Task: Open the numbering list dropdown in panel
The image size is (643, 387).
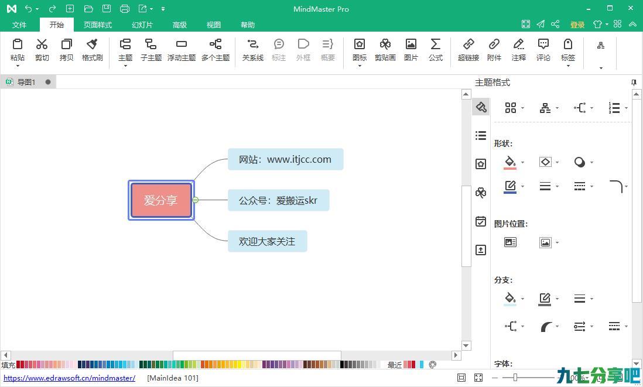Action: point(626,108)
